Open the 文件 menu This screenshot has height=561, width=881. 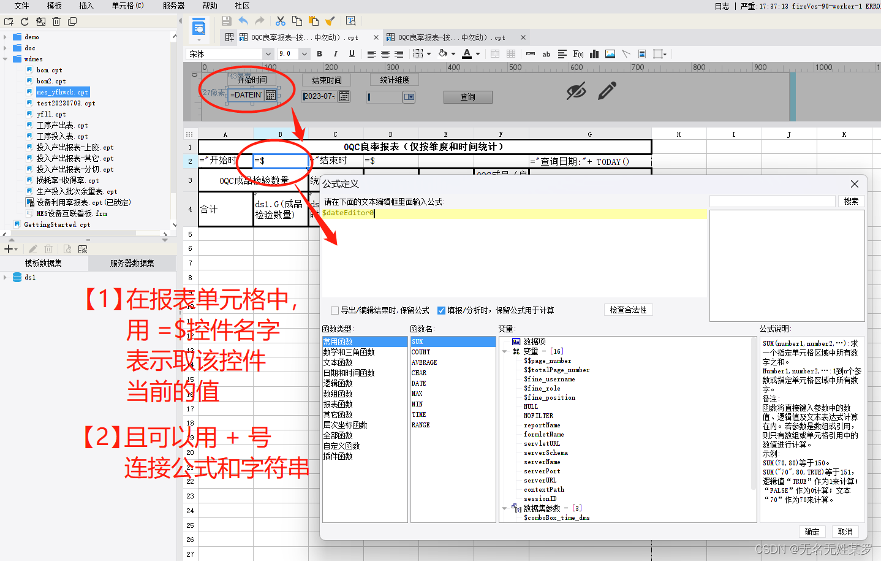coord(21,6)
